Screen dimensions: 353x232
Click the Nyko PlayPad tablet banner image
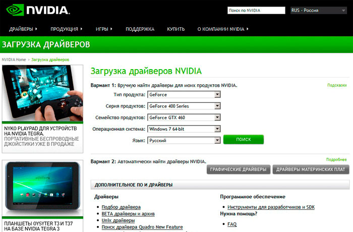click(42, 93)
